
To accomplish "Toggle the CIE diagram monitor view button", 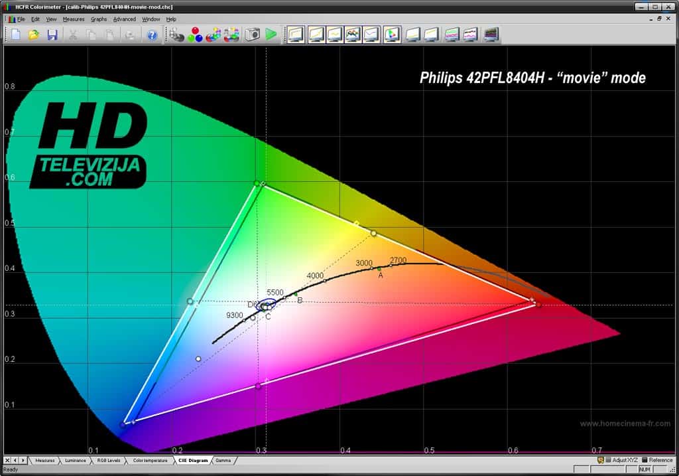I will pyautogui.click(x=392, y=35).
